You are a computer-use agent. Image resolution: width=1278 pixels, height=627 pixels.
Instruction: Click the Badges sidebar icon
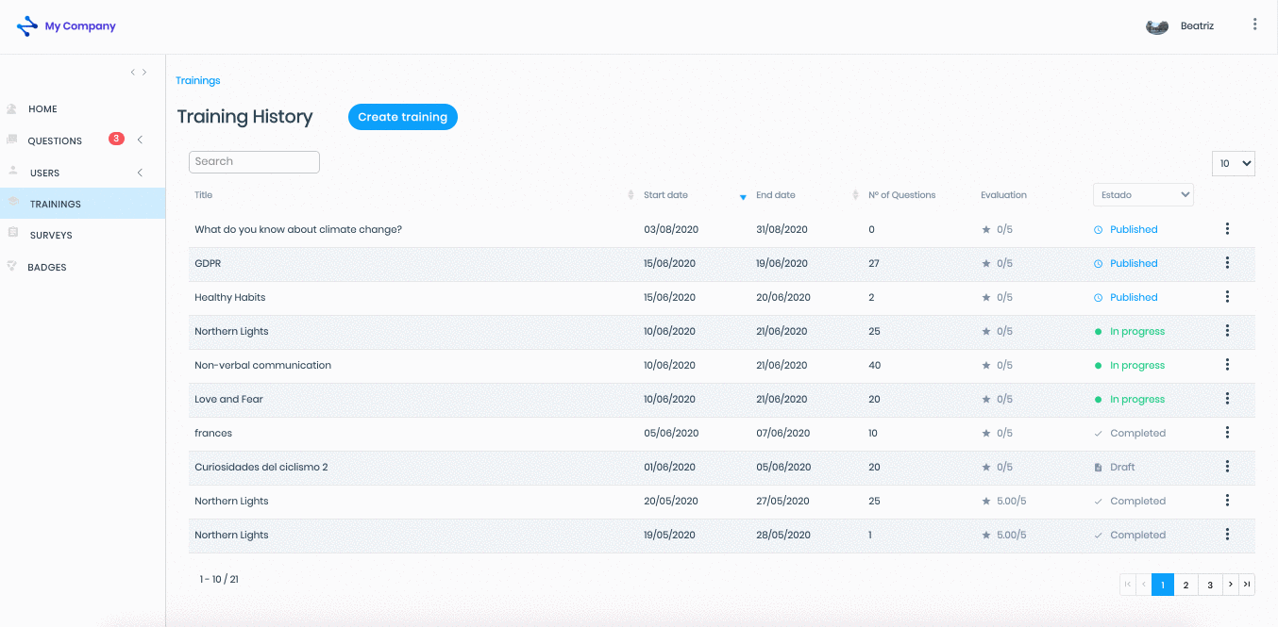coord(12,266)
